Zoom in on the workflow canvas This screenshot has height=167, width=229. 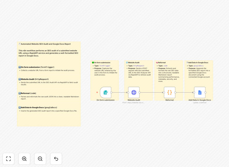[x=24, y=159]
